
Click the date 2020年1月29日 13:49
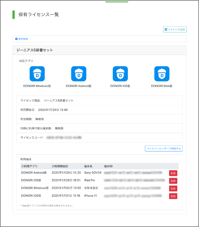coord(53,110)
